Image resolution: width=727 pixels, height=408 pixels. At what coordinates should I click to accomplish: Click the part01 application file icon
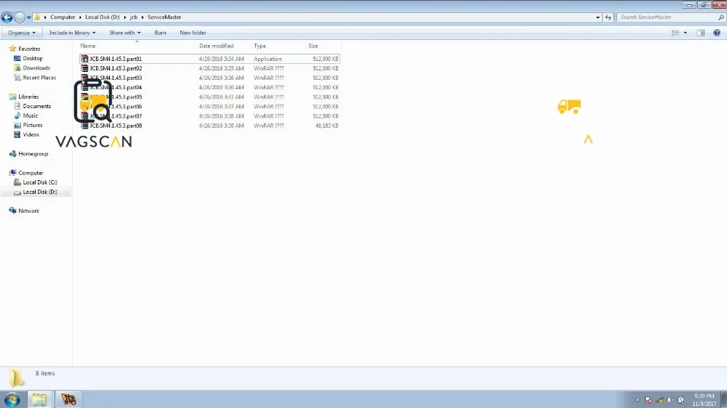pyautogui.click(x=84, y=59)
